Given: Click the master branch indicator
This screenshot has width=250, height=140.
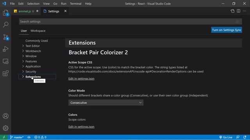Looking at the screenshot, I should [x=17, y=137].
